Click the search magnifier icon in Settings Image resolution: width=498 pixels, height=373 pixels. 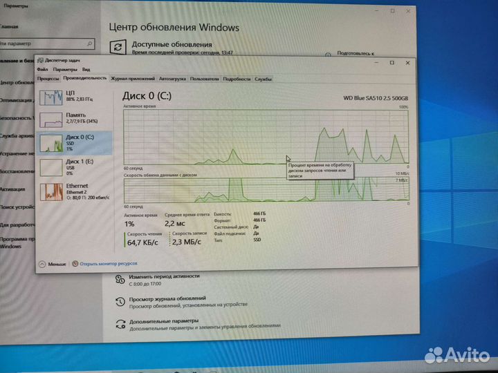[x=90, y=44]
